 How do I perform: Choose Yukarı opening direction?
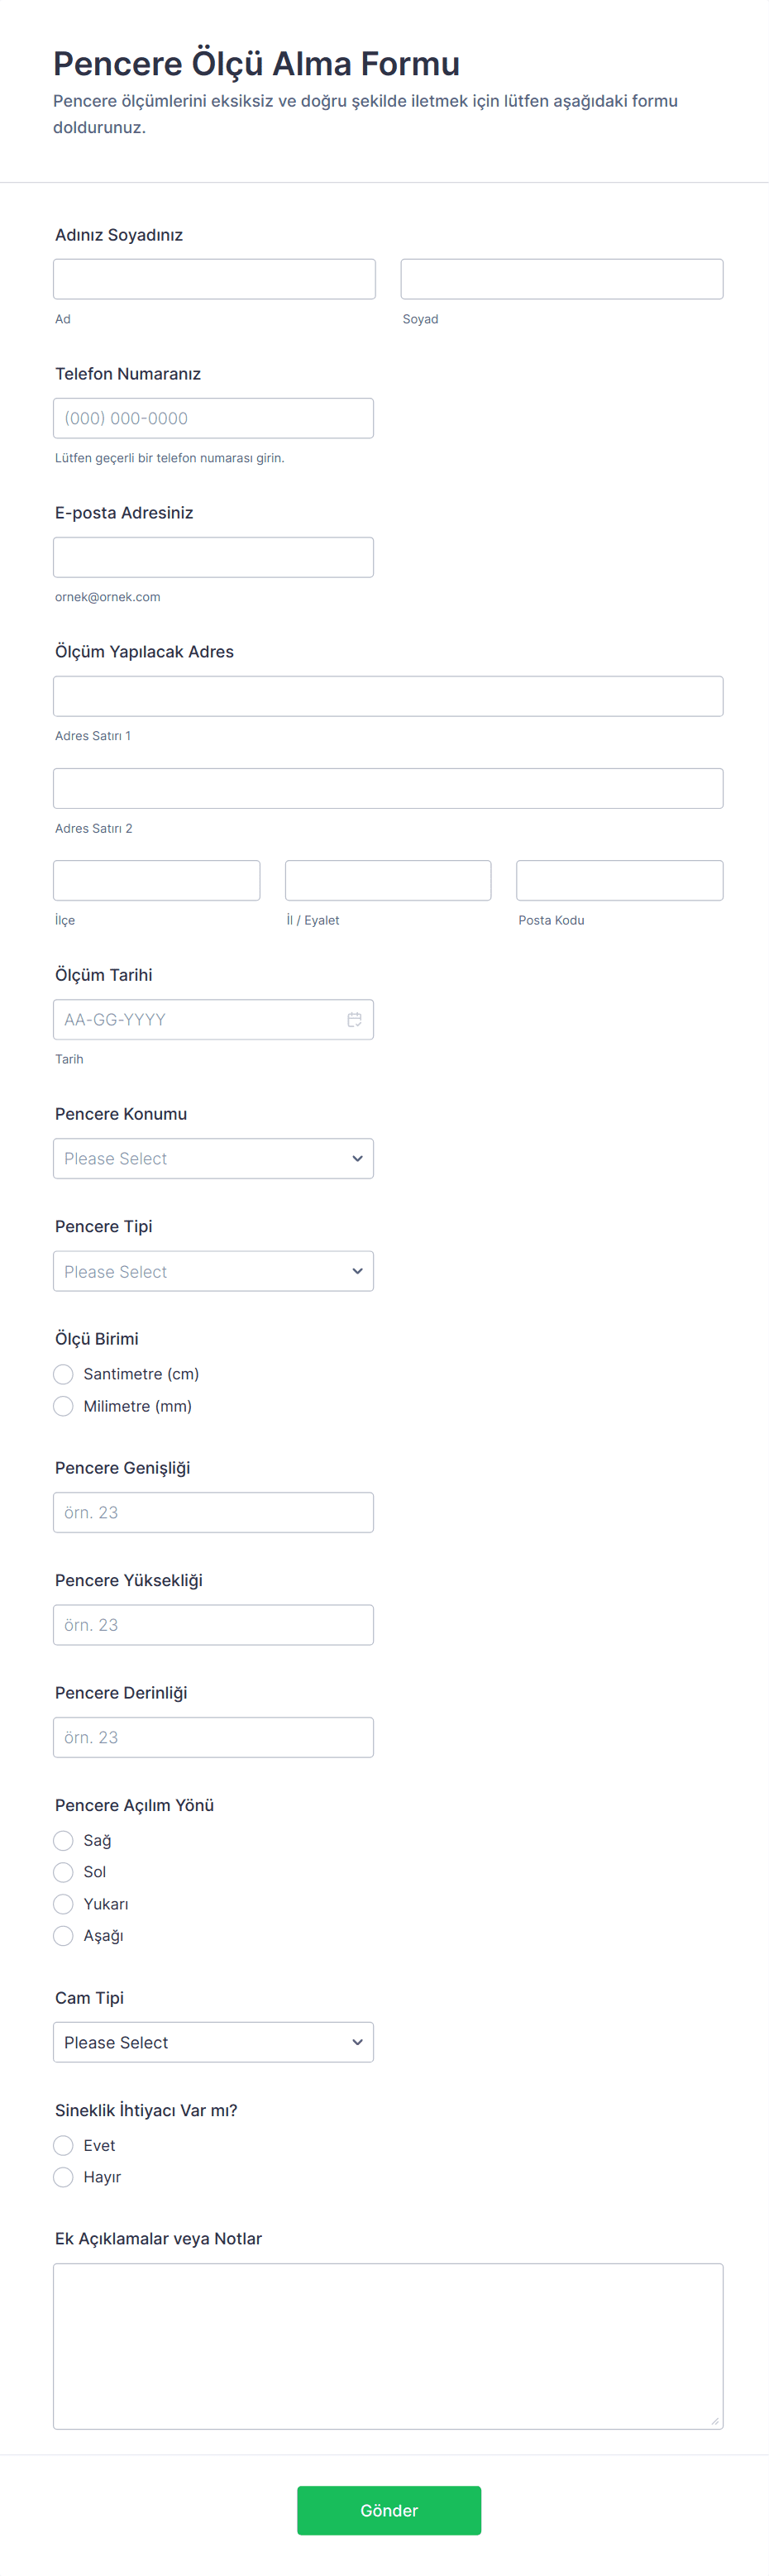pos(63,1904)
